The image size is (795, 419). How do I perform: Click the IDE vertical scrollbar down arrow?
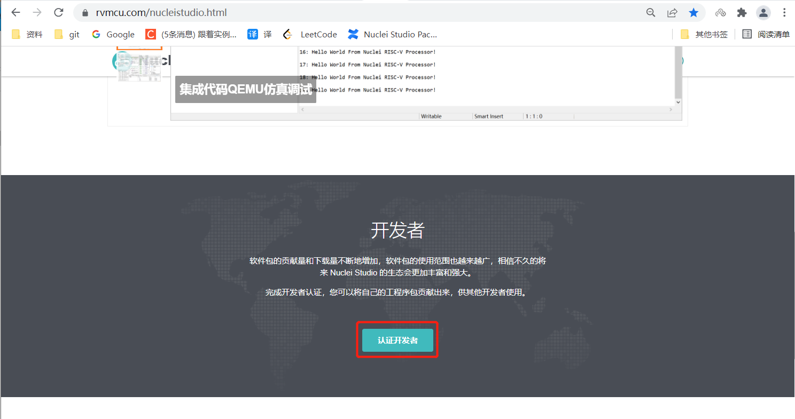[x=678, y=102]
